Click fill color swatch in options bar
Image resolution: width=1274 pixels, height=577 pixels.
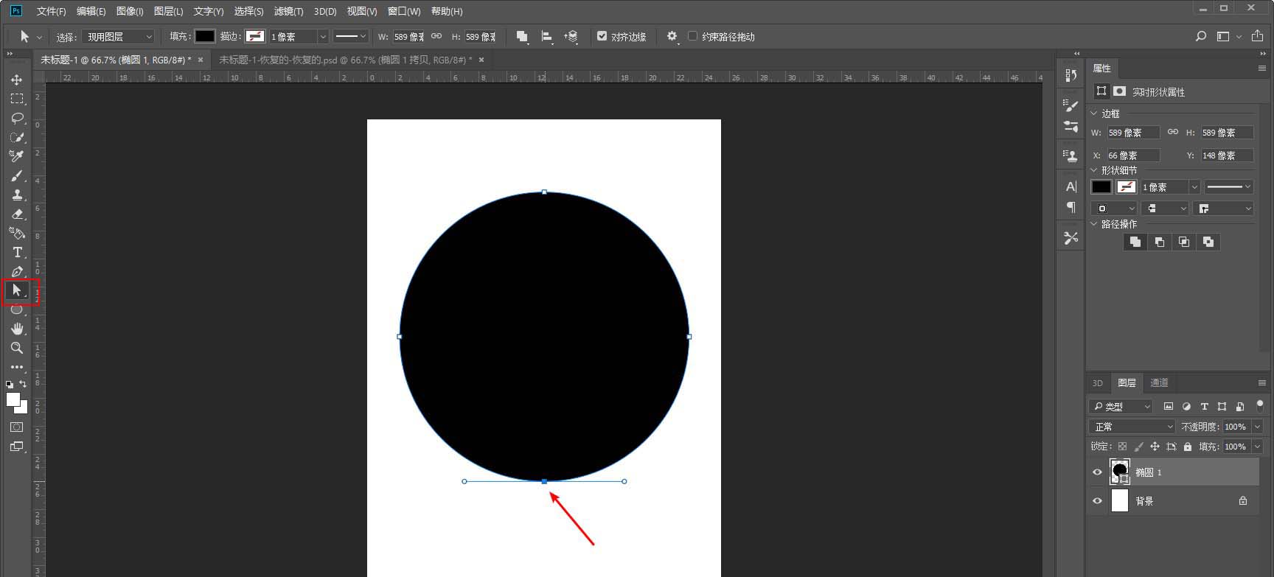204,36
